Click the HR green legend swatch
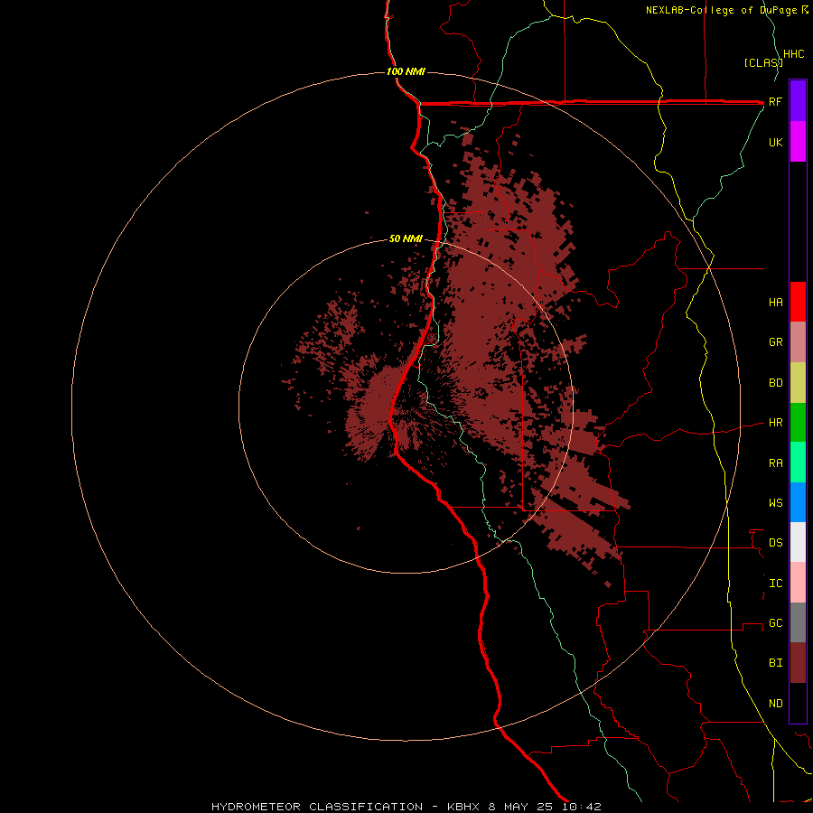Viewport: 813px width, 813px height. [x=798, y=422]
